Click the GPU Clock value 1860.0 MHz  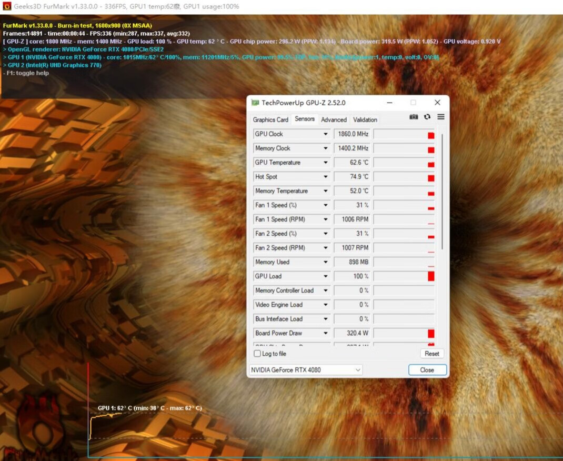352,134
